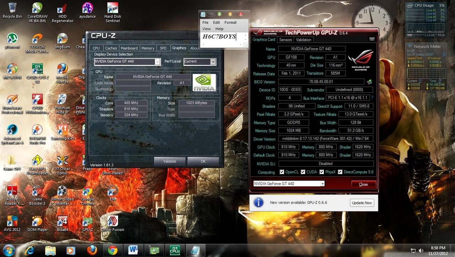This screenshot has width=455, height=257.
Task: Click OK button in CPU-Z
Action: (x=203, y=161)
